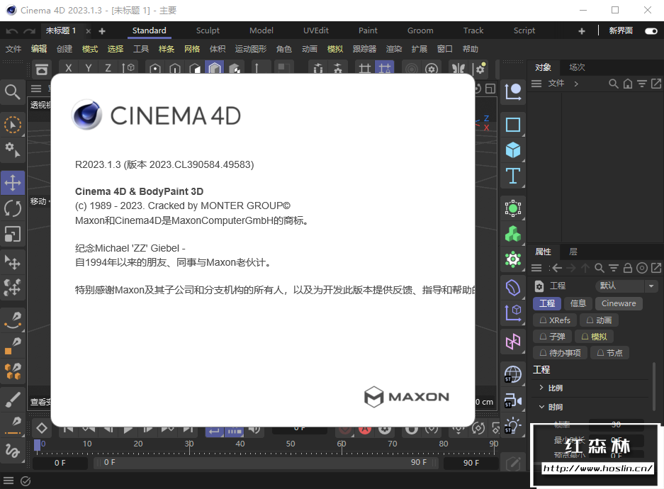Image resolution: width=664 pixels, height=489 pixels.
Task: Add a Cube primitive object
Action: coord(513,150)
